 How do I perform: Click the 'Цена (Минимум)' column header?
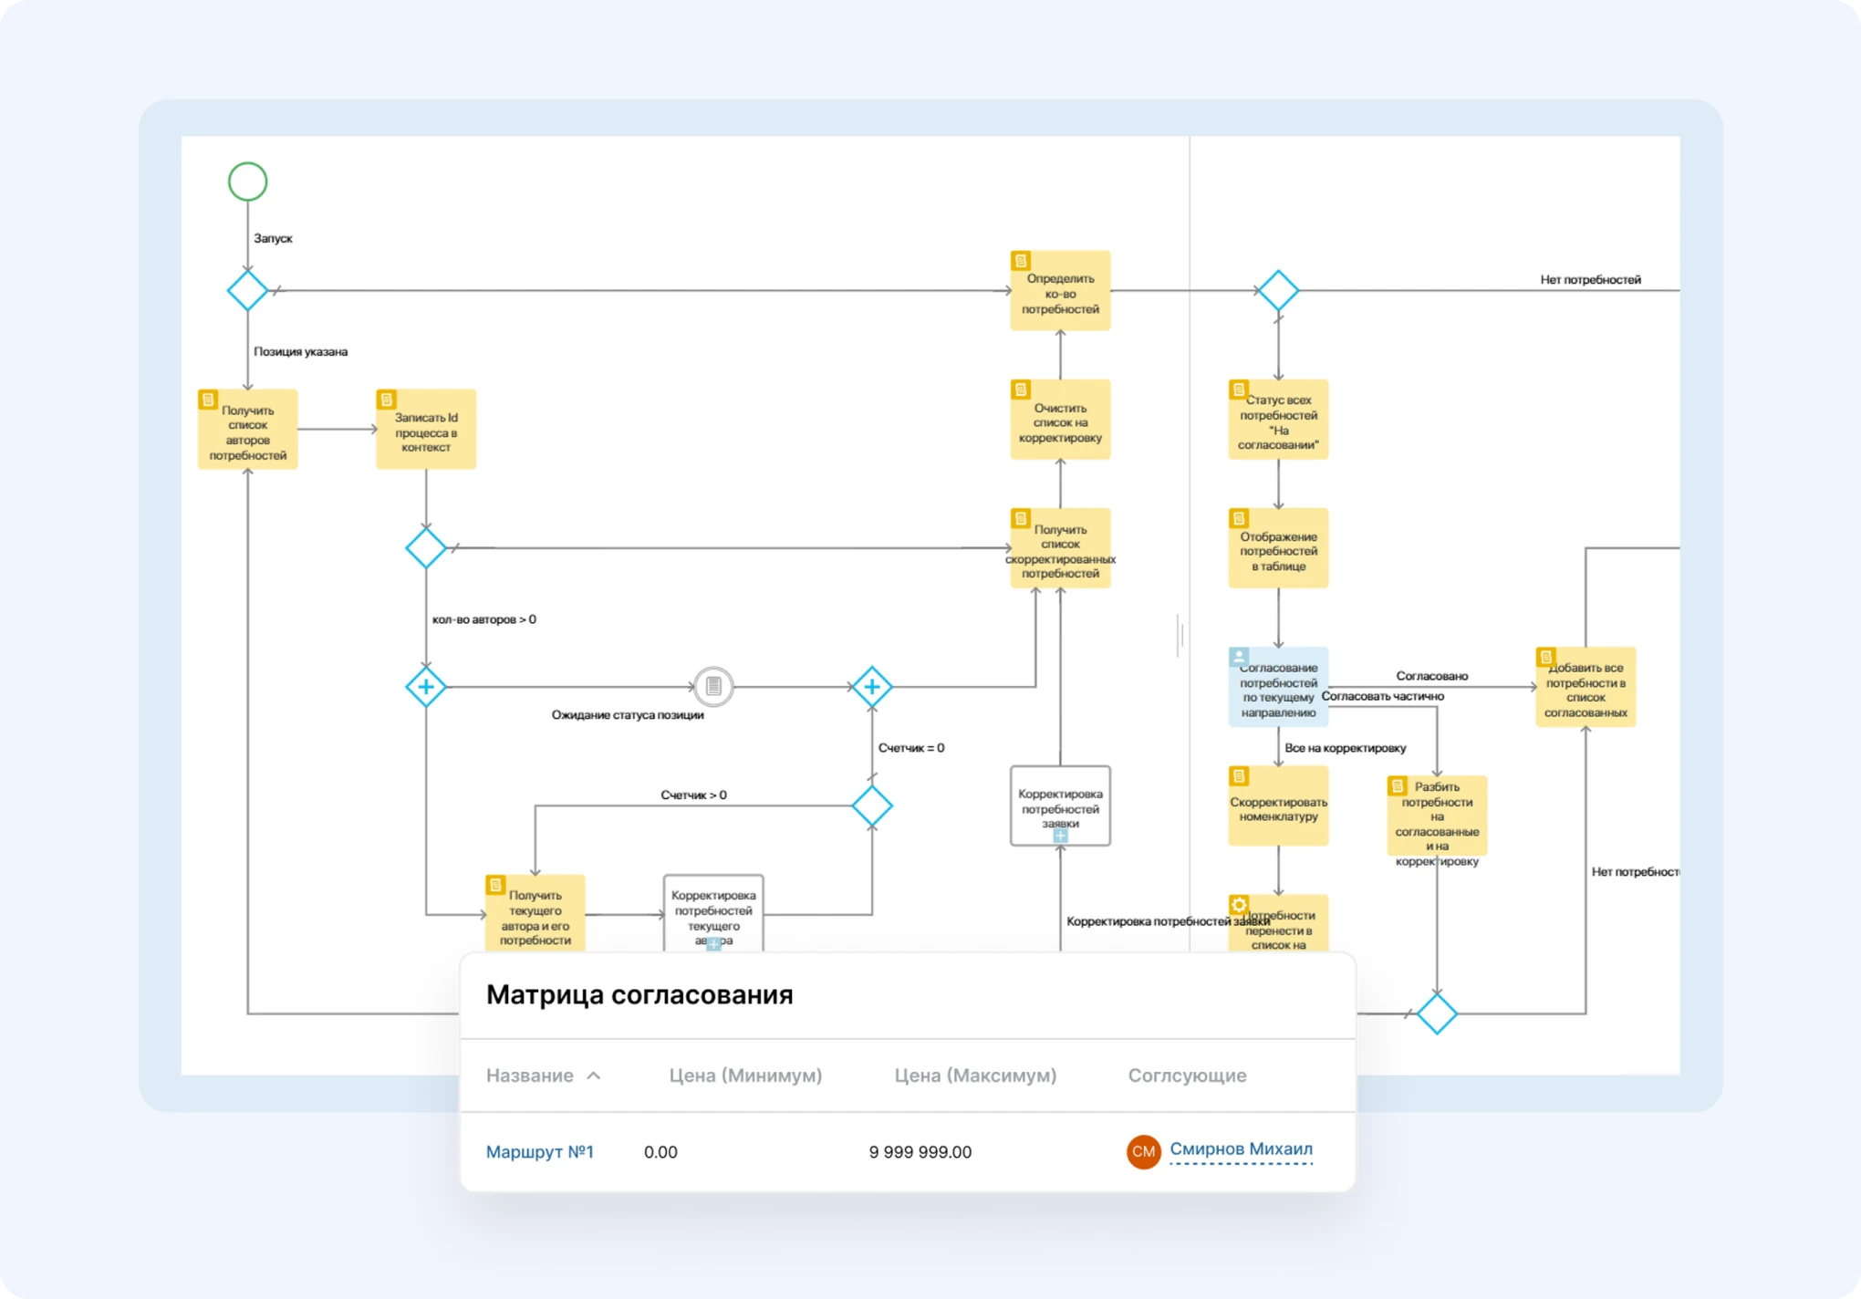745,1076
